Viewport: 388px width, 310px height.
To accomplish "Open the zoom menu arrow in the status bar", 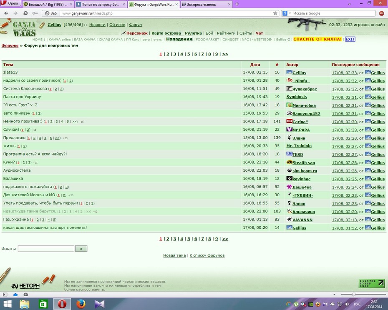I will click(x=334, y=295).
